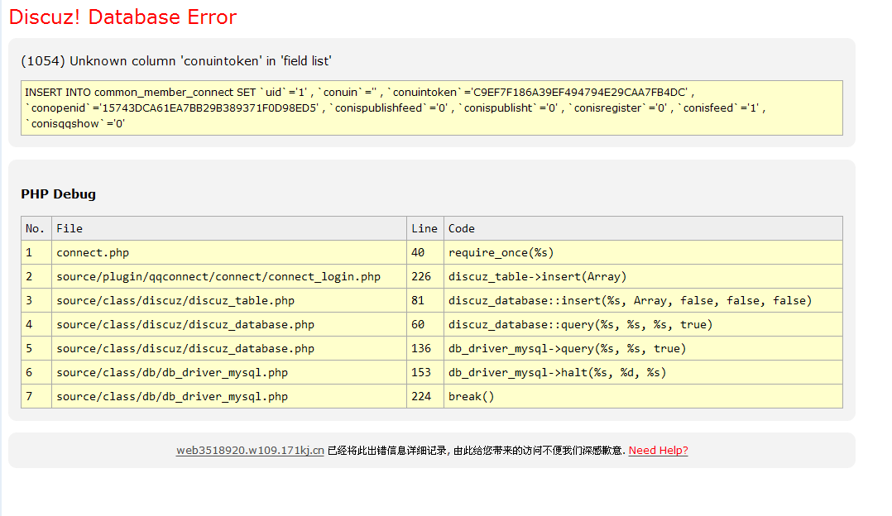This screenshot has height=516, width=892.
Task: Select the connect_login.php file path cell
Action: pos(218,276)
